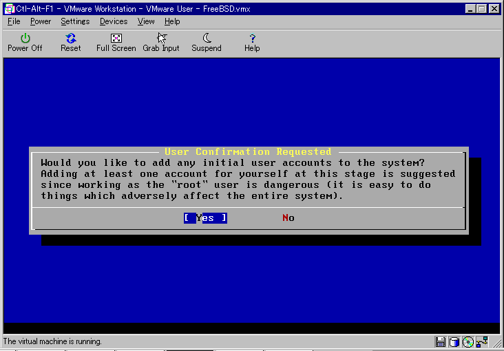Click "The virtual machine is running." status text

(x=52, y=341)
